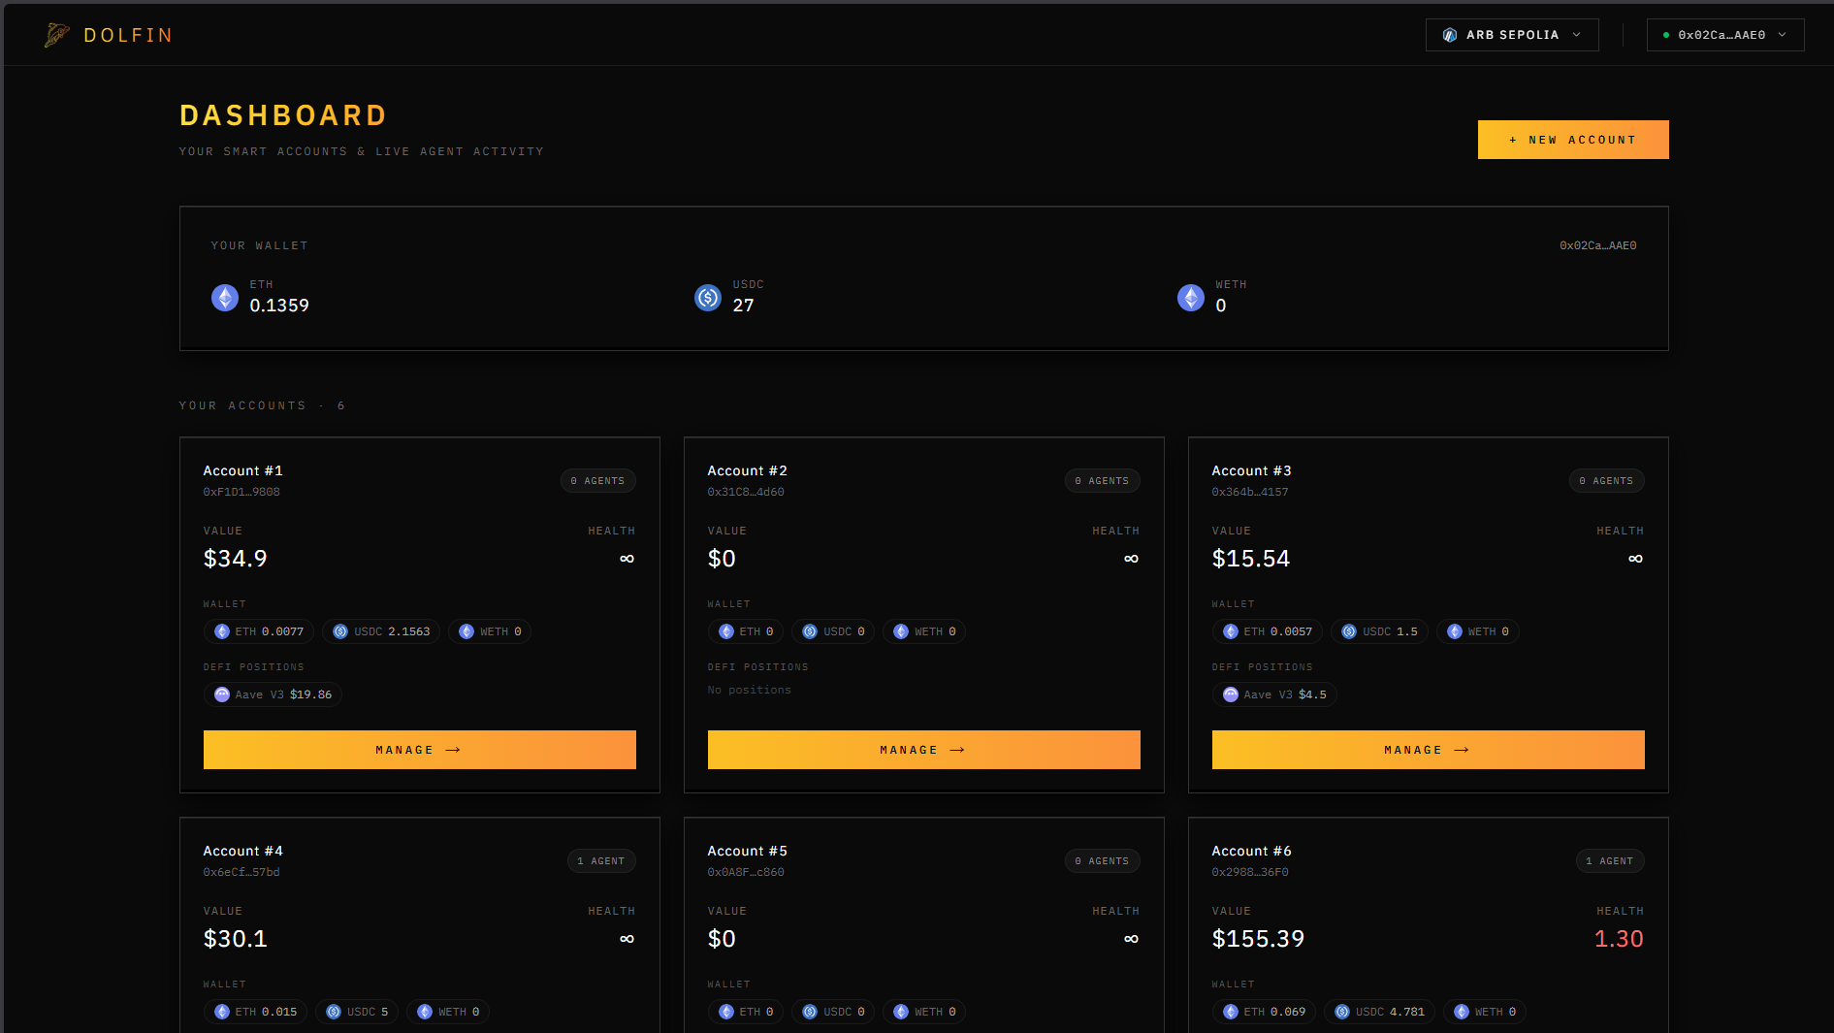Click the $34.9 value in Account #1

(236, 559)
